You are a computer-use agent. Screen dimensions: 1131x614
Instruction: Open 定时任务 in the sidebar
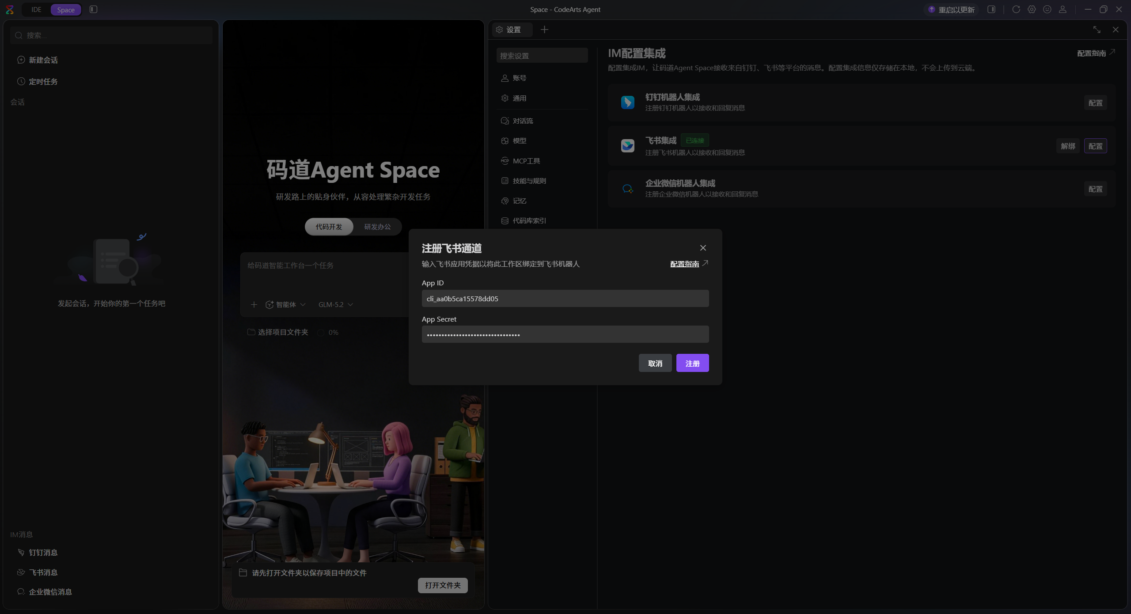tap(111, 82)
